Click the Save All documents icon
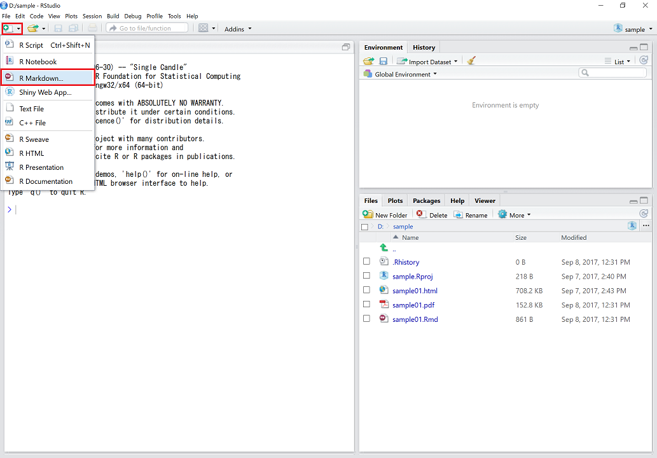The height and width of the screenshot is (458, 657). [73, 29]
